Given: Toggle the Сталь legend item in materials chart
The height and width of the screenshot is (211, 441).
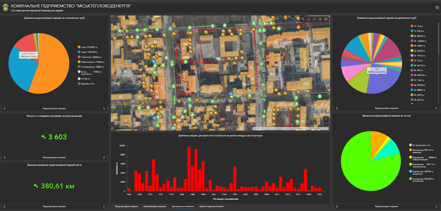Looking at the screenshot, I should 89,47.
